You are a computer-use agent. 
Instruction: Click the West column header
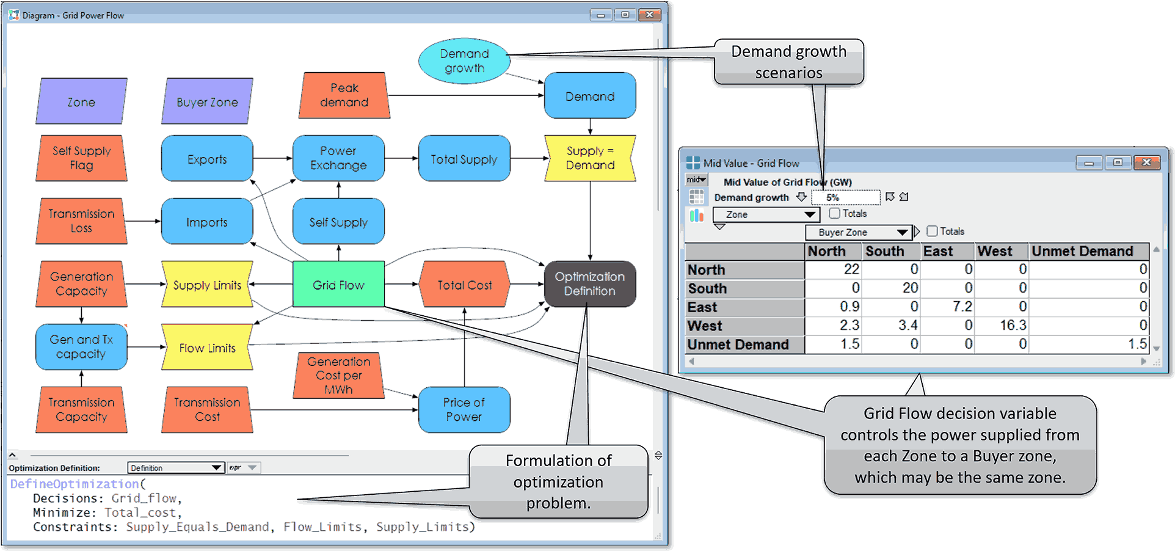click(1001, 251)
